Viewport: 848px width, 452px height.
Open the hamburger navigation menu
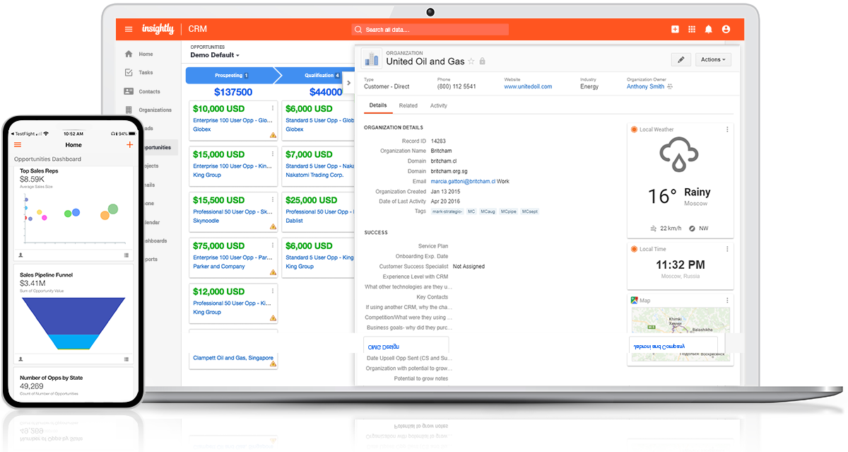pyautogui.click(x=129, y=29)
